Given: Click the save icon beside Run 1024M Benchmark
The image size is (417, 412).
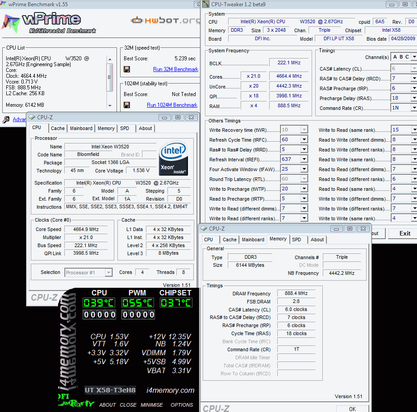Looking at the screenshot, I should click(127, 105).
